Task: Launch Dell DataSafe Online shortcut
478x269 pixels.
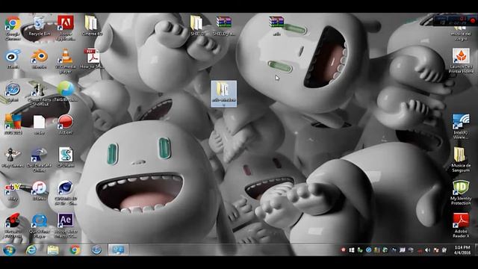Action: click(39, 159)
